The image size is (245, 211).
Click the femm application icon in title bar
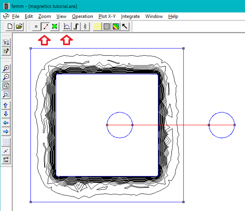[x=6, y=6]
